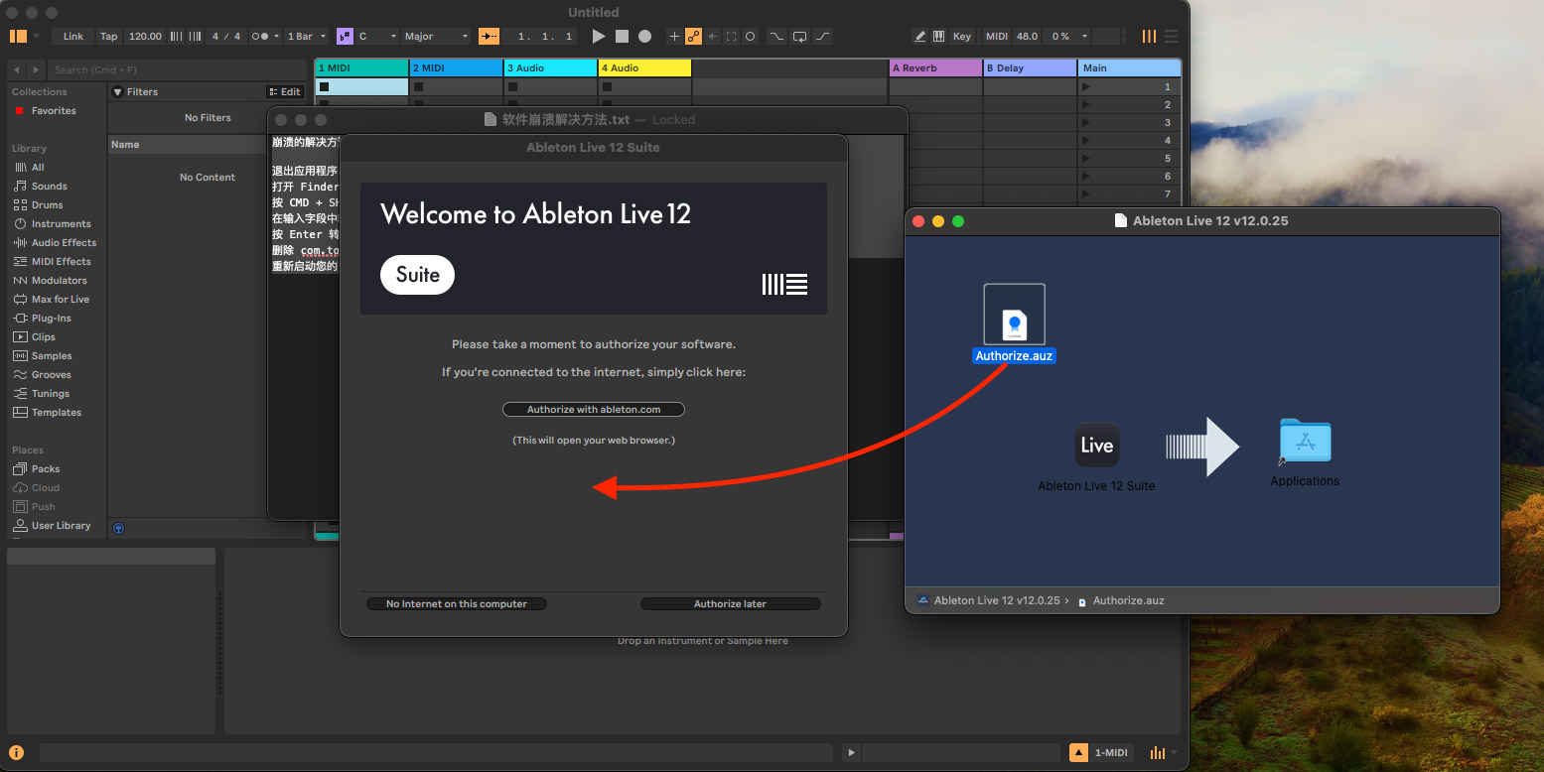The width and height of the screenshot is (1544, 772).
Task: Open the metronome settings dropdown arrow
Action: click(x=277, y=36)
